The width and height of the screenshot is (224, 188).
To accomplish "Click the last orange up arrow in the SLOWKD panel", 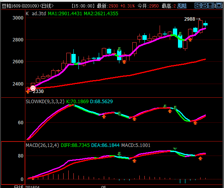I will click(x=195, y=123).
